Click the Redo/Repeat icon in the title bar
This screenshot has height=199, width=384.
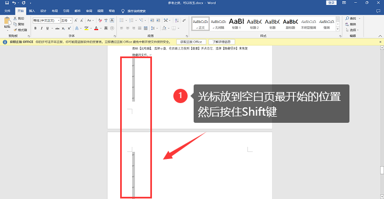click(24, 3)
